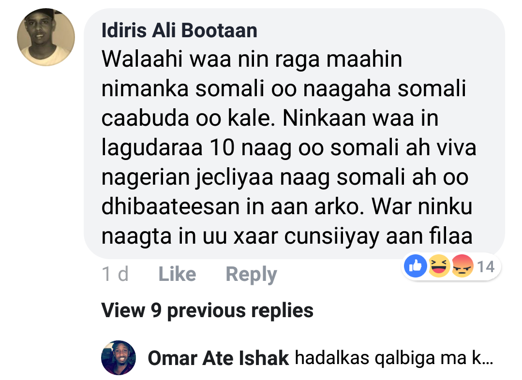Click Omar Ate Ishak's round avatar
Screen dimensions: 522x380
point(119,358)
